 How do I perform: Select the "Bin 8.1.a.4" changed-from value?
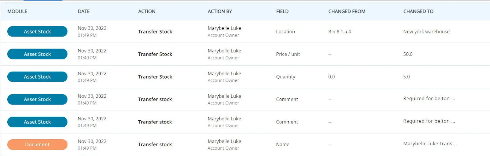339,31
